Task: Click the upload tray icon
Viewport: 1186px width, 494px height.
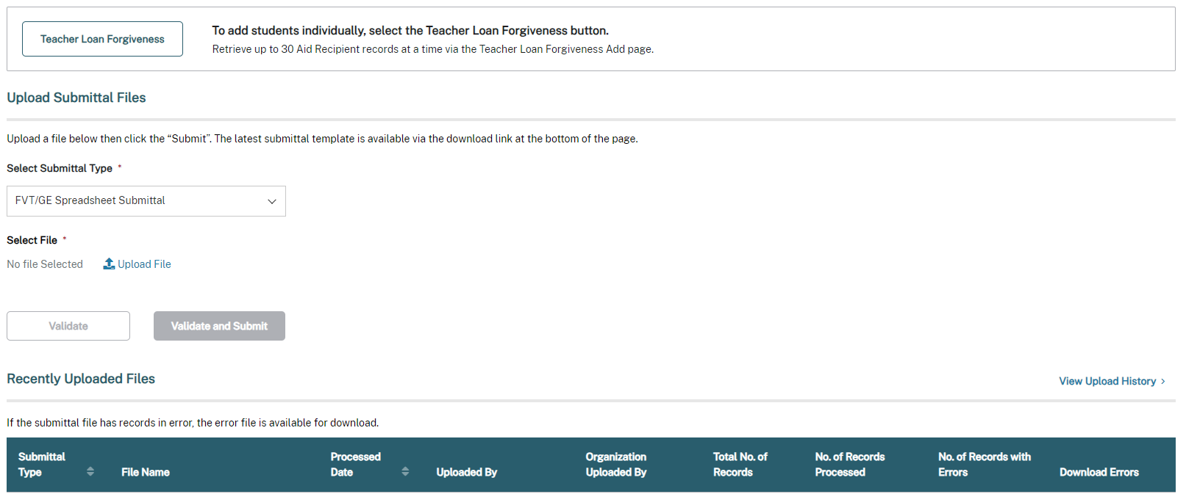Action: (109, 264)
